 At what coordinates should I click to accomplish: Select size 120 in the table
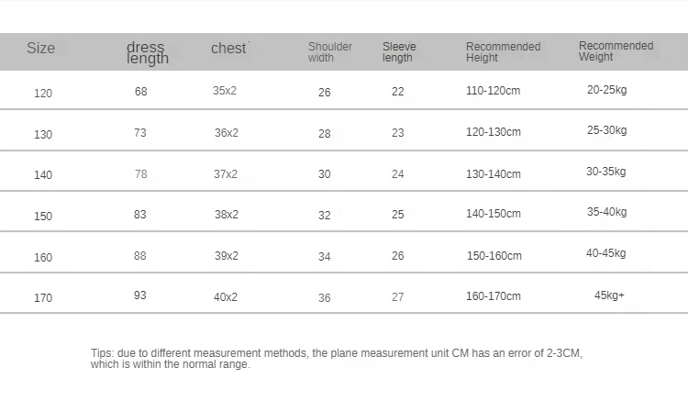pyautogui.click(x=43, y=94)
